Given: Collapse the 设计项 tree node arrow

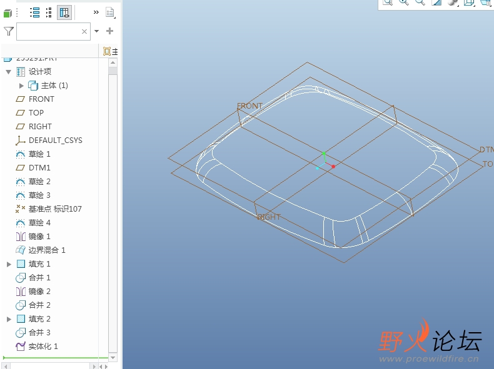Looking at the screenshot, I should click(x=9, y=72).
